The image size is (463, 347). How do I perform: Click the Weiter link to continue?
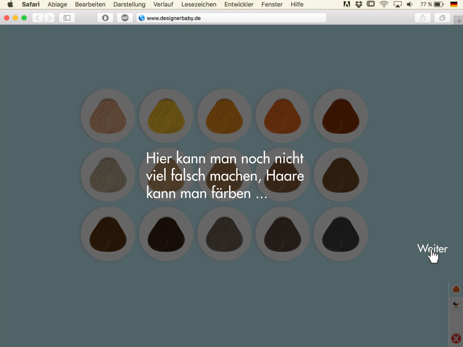pos(432,249)
